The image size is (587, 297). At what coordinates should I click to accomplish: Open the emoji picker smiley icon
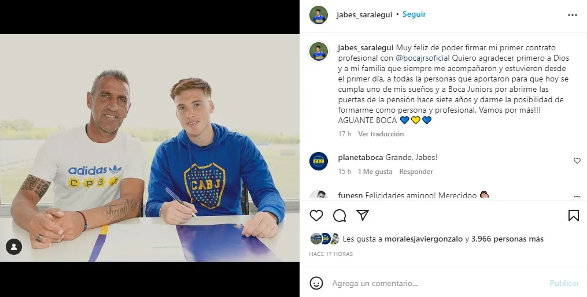pyautogui.click(x=316, y=283)
